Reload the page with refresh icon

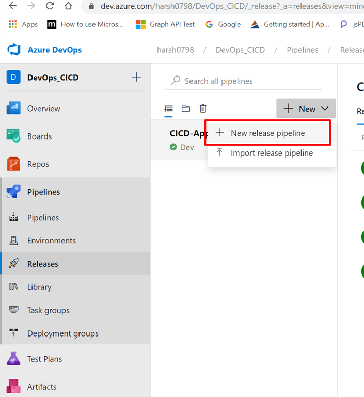coord(50,6)
